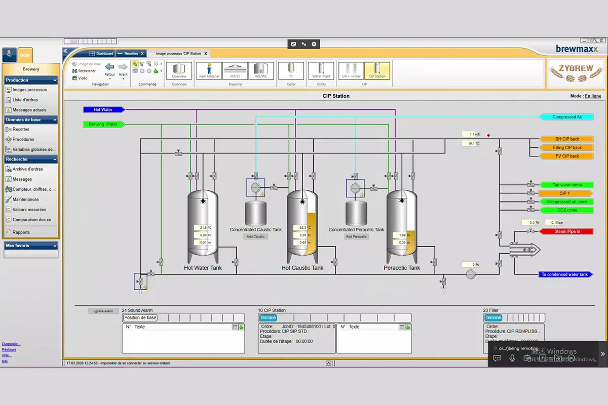
Task: Open the CIP<->Filler view
Action: [351, 70]
